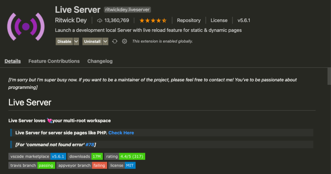Click the license MIT badge
The image size is (331, 174).
[122, 165]
